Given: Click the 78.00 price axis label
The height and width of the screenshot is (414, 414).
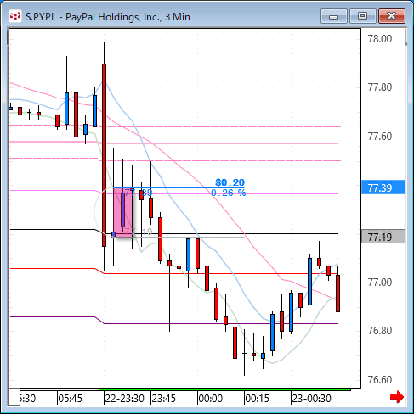Looking at the screenshot, I should pyautogui.click(x=380, y=39).
